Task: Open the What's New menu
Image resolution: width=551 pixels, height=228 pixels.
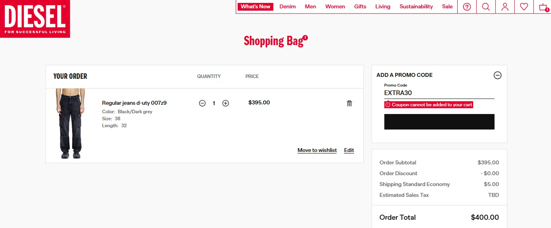Action: (x=255, y=7)
